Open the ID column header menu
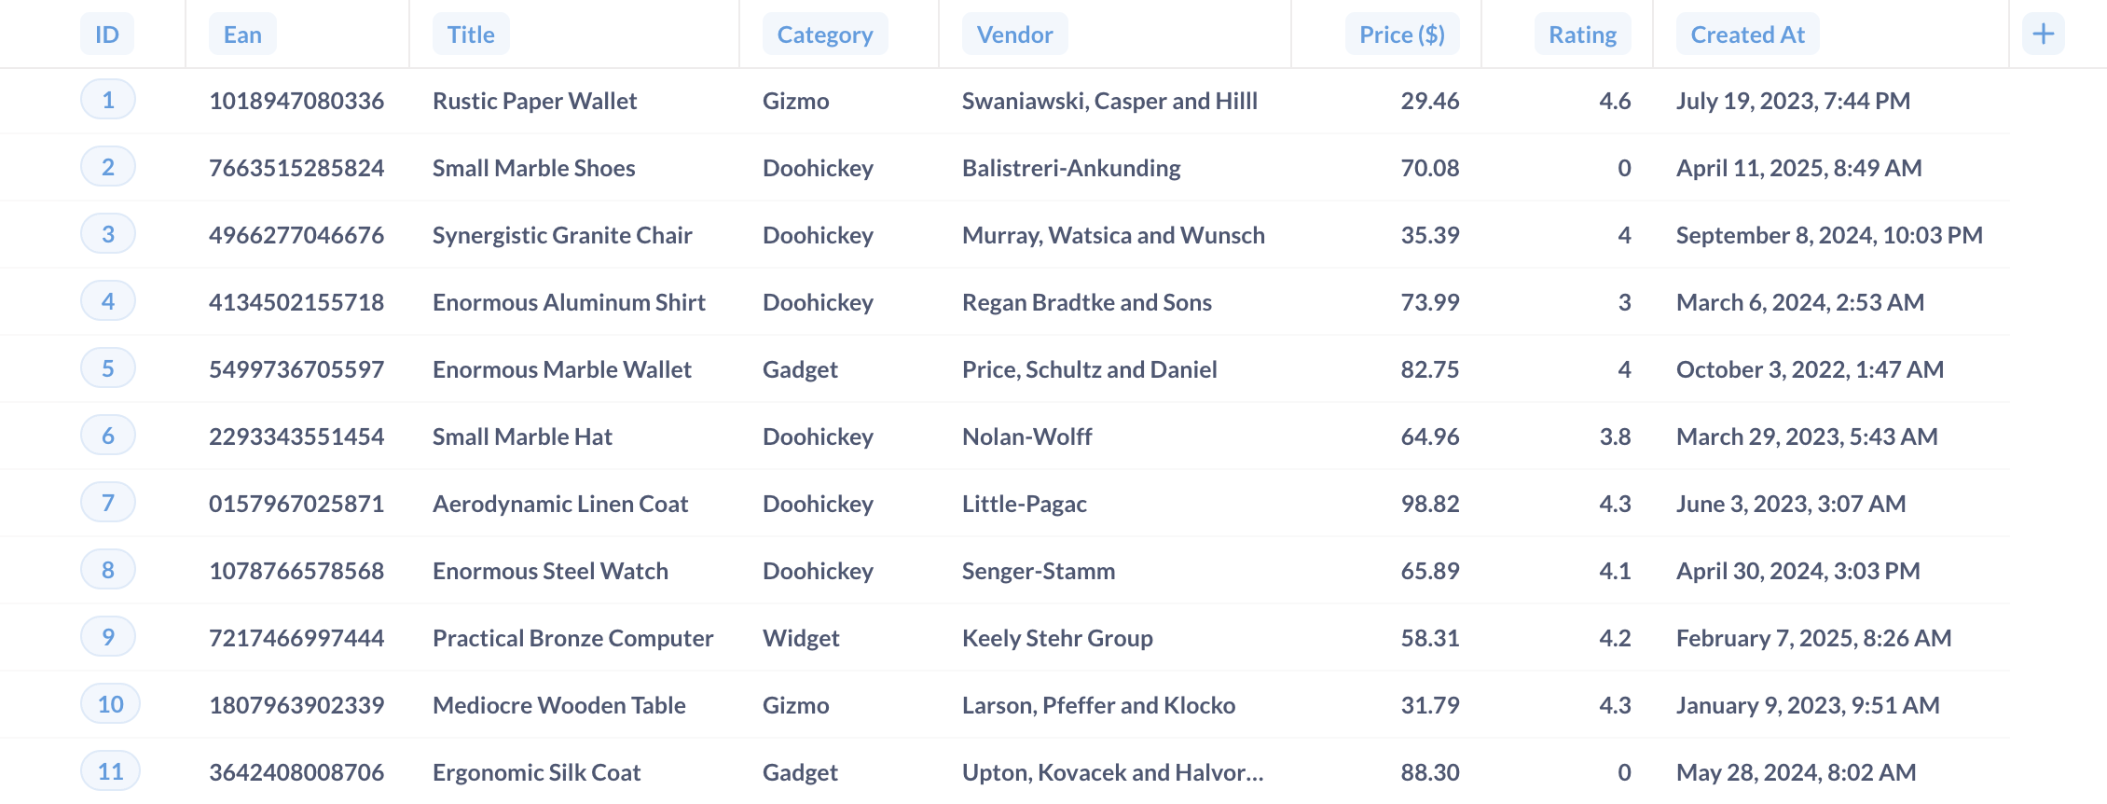 point(107,34)
